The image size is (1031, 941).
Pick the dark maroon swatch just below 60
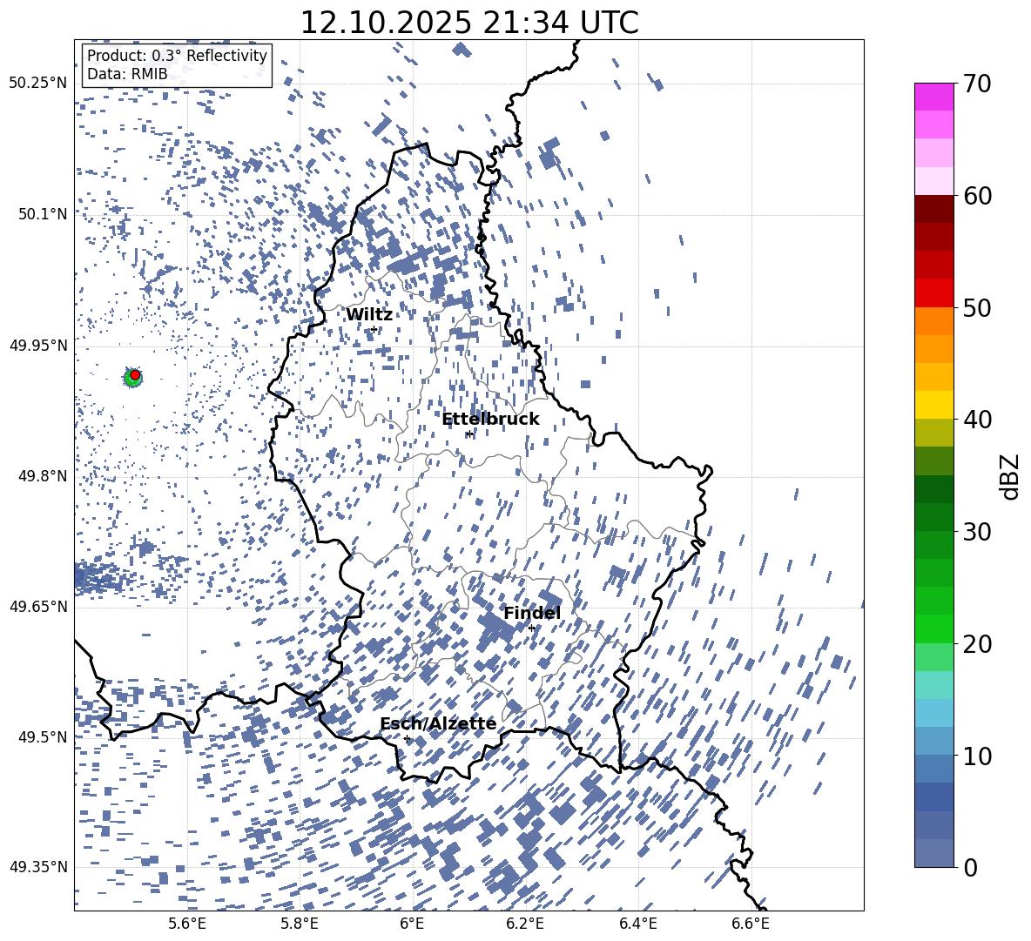(x=933, y=209)
